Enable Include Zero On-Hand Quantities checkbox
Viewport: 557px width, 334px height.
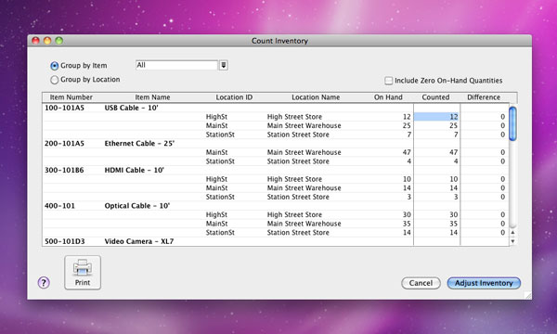click(x=389, y=81)
